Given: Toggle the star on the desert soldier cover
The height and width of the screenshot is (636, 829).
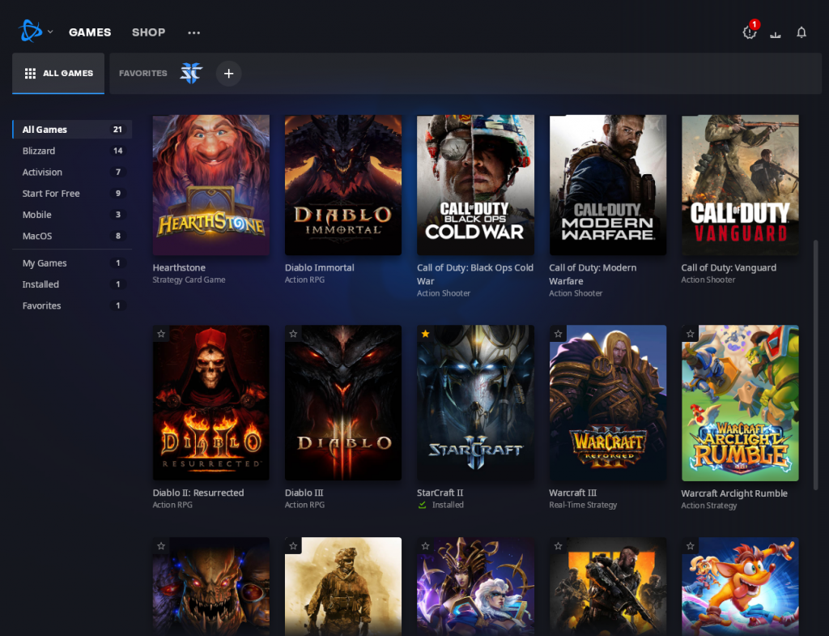Looking at the screenshot, I should [293, 546].
